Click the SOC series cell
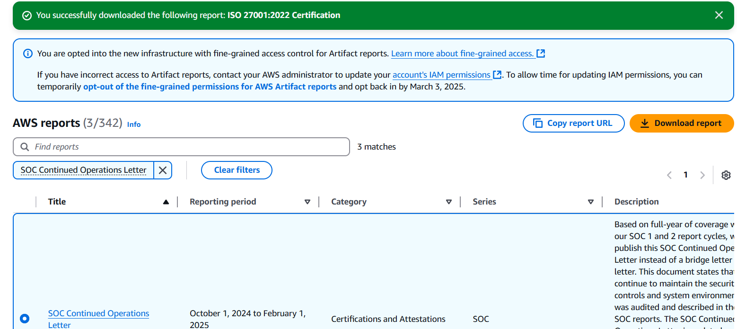 click(481, 319)
